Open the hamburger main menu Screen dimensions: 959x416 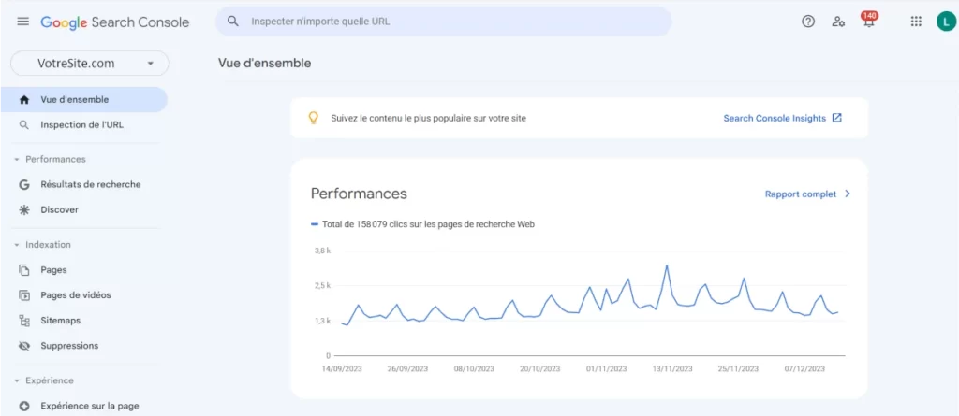tap(22, 22)
